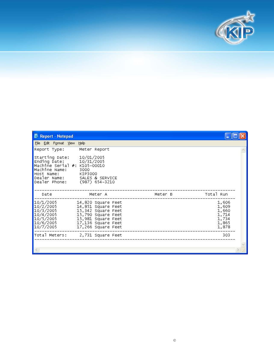The image size is (274, 355).
Task: Click Meter A value '15,981 Square Feet'
Action: pos(99,219)
